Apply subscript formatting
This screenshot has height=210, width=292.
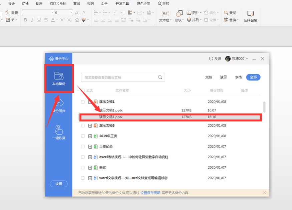[69, 20]
